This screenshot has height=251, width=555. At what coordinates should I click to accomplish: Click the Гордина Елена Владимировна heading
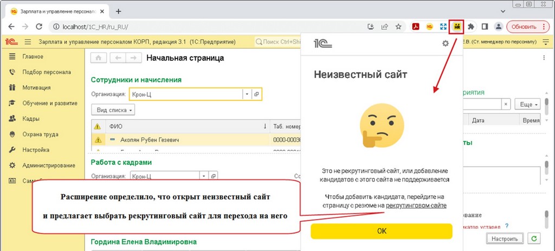pyautogui.click(x=144, y=242)
